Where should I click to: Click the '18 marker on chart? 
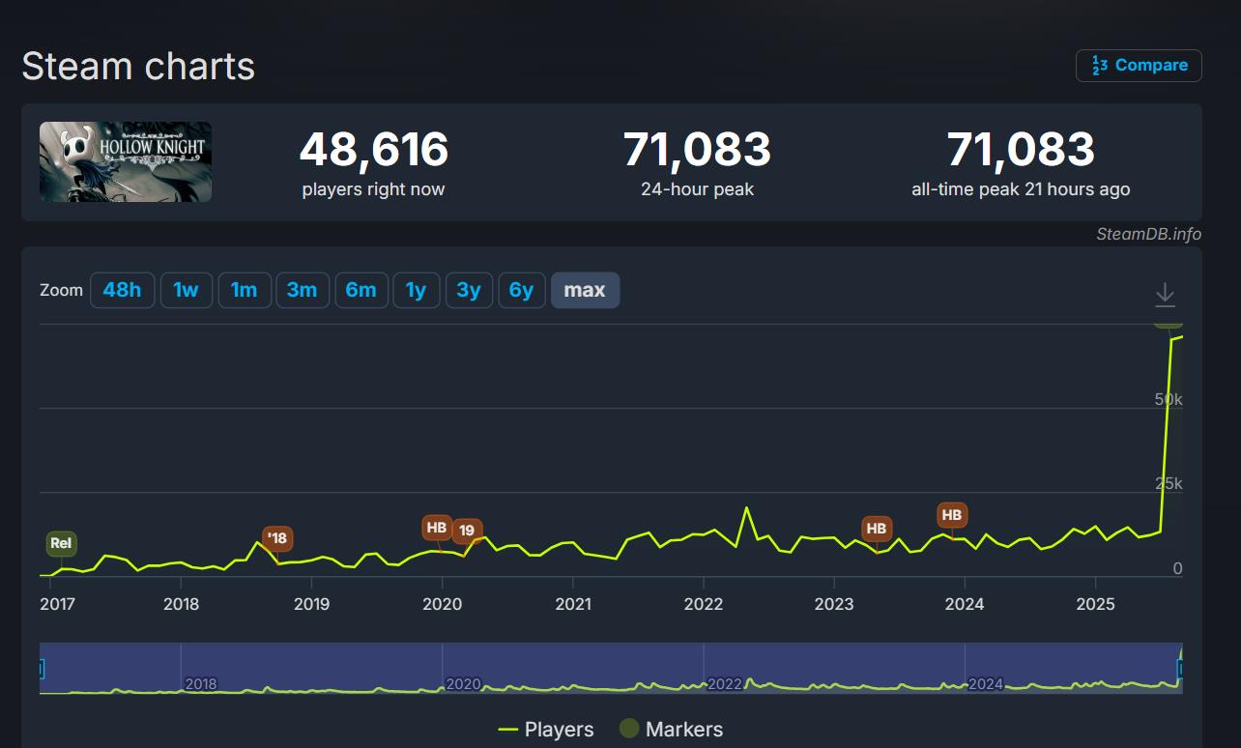point(277,538)
